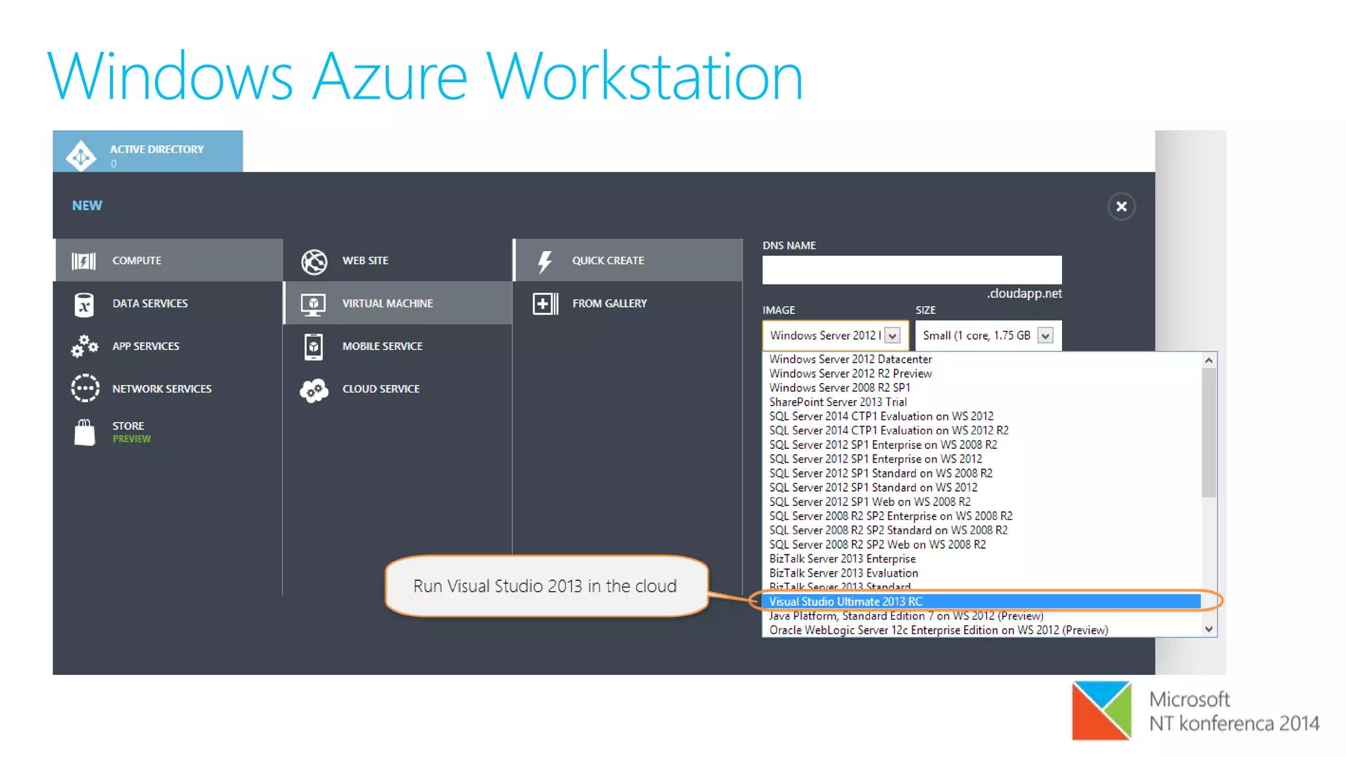This screenshot has width=1346, height=757.
Task: Click the Quick Create lightning icon
Action: pos(545,262)
